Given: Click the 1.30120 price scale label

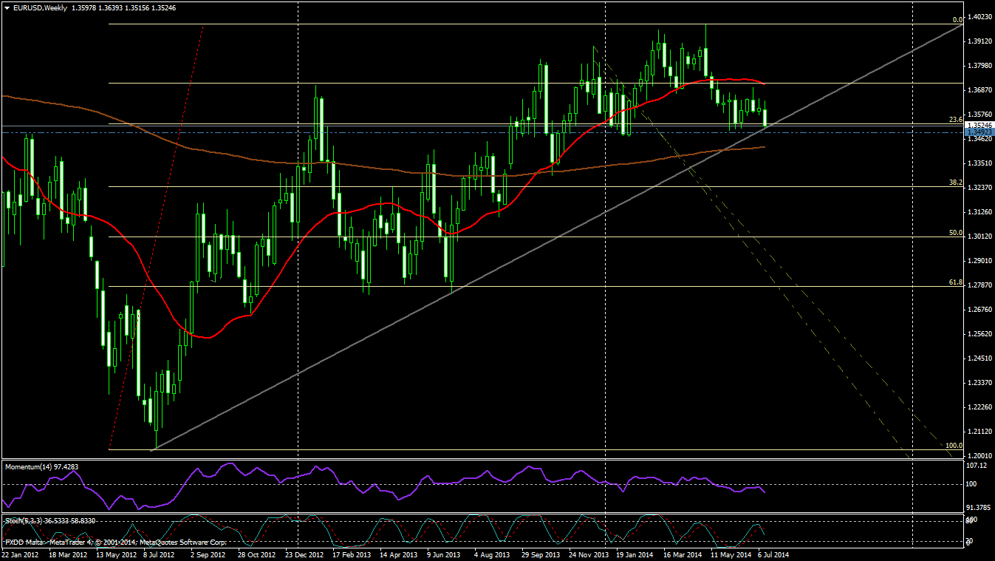Looking at the screenshot, I should [979, 237].
